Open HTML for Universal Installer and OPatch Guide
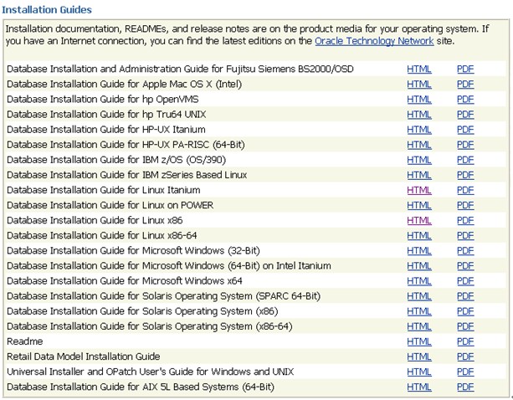Viewport: 513px width, 400px height. [x=419, y=372]
